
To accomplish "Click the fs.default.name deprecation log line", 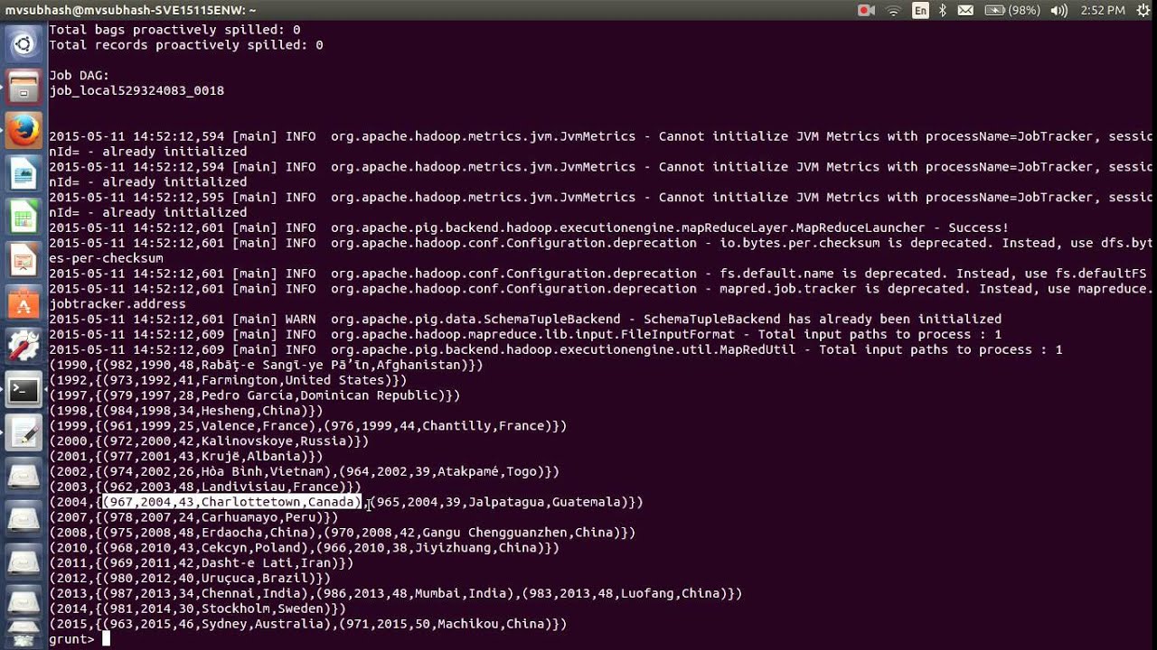I will coord(597,274).
